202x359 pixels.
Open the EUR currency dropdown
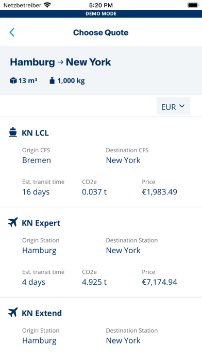174,106
